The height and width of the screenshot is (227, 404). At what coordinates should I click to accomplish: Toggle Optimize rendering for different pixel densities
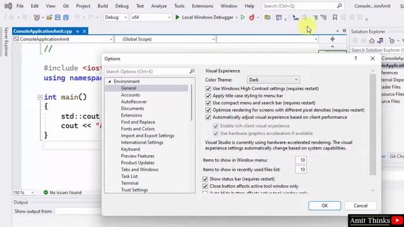click(208, 110)
